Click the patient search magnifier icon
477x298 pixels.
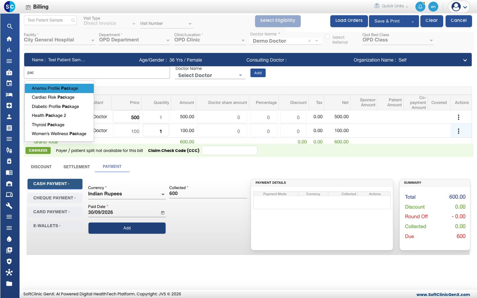click(73, 20)
